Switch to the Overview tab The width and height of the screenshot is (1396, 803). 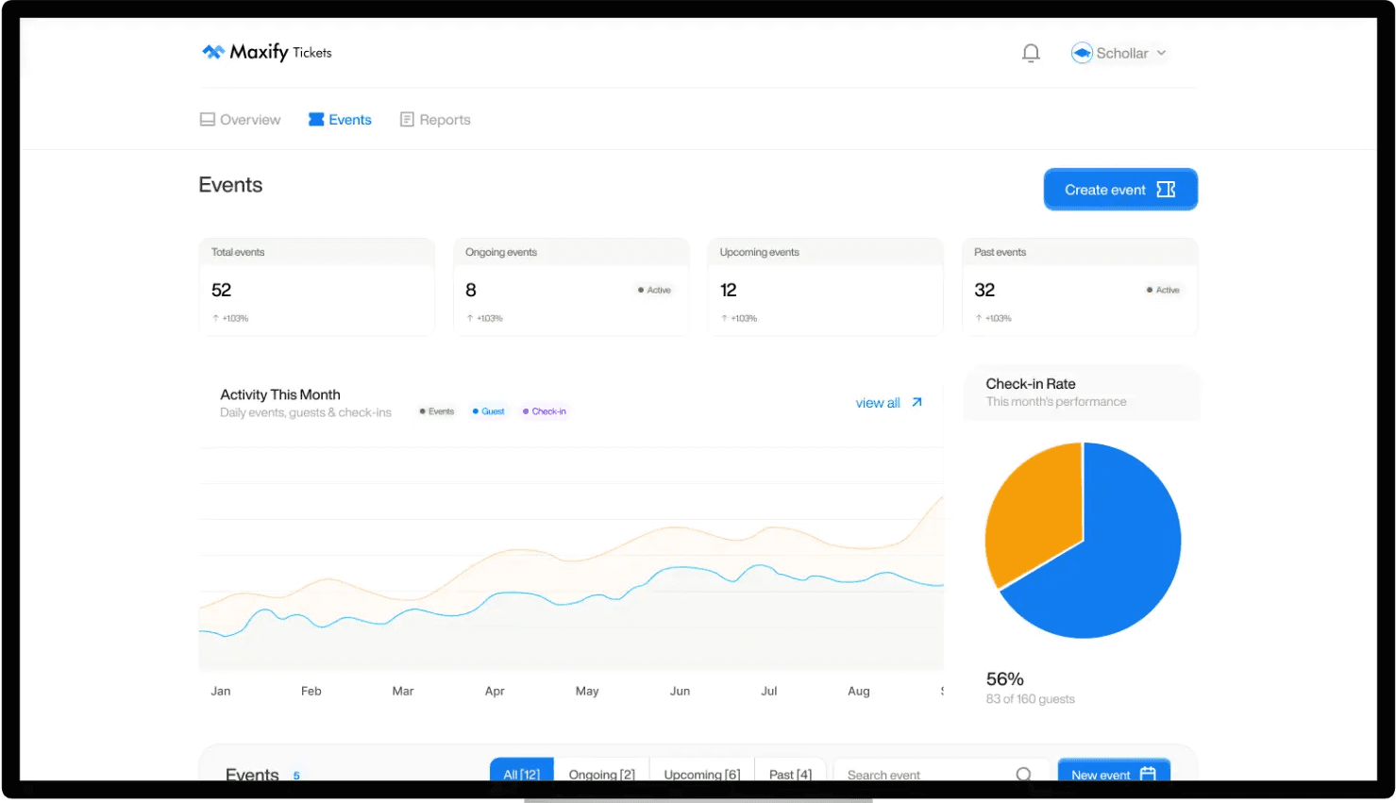coord(240,119)
